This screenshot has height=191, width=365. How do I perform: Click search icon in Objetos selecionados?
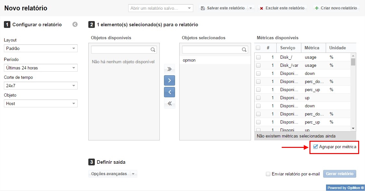[244, 50]
